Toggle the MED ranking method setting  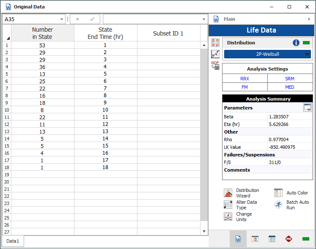[289, 87]
